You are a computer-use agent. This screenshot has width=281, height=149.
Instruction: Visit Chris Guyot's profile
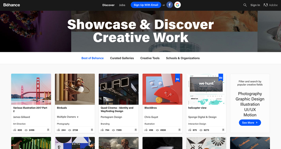[x=151, y=117]
